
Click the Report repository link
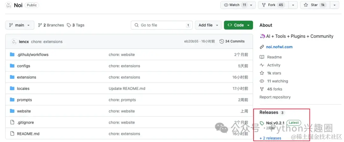click(x=275, y=97)
